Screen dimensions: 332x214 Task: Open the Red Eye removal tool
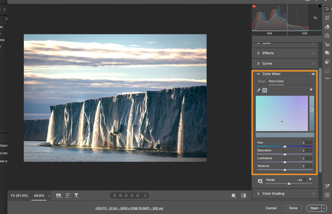[x=327, y=44]
